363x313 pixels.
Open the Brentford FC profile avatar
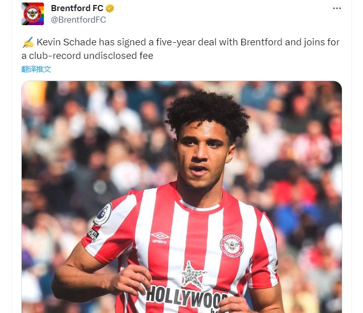pyautogui.click(x=33, y=14)
